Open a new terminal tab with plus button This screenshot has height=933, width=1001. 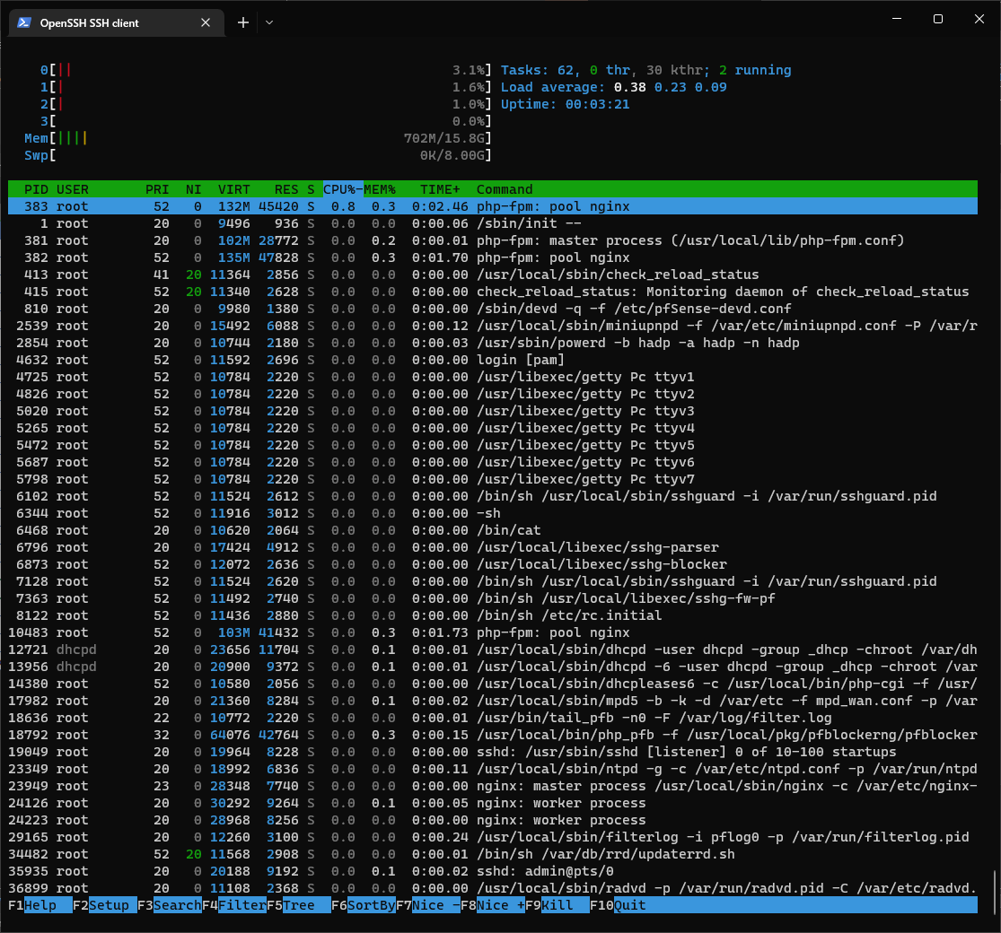tap(243, 23)
